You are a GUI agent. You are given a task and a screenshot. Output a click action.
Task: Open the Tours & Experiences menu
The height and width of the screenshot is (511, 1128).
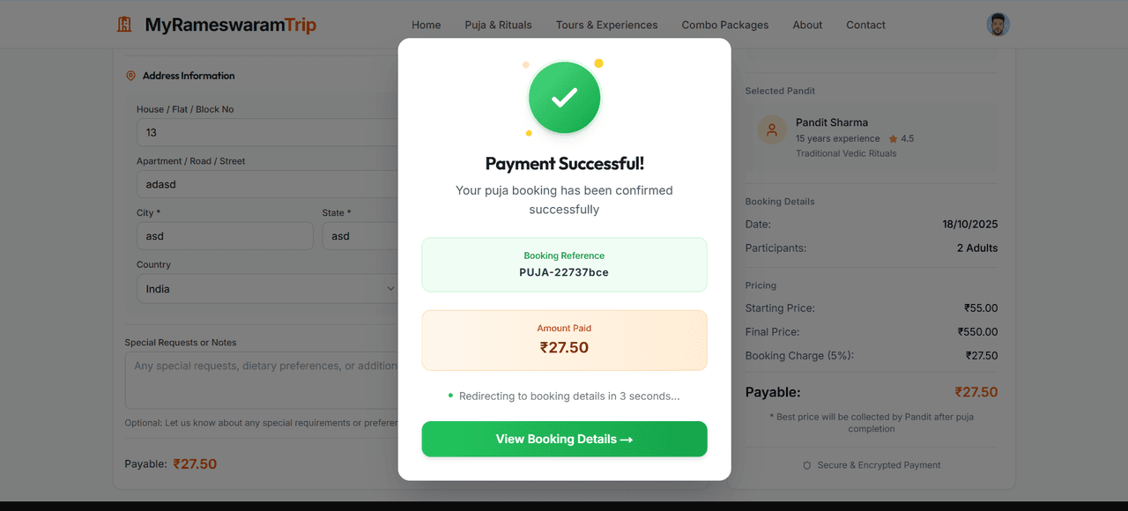pos(606,25)
